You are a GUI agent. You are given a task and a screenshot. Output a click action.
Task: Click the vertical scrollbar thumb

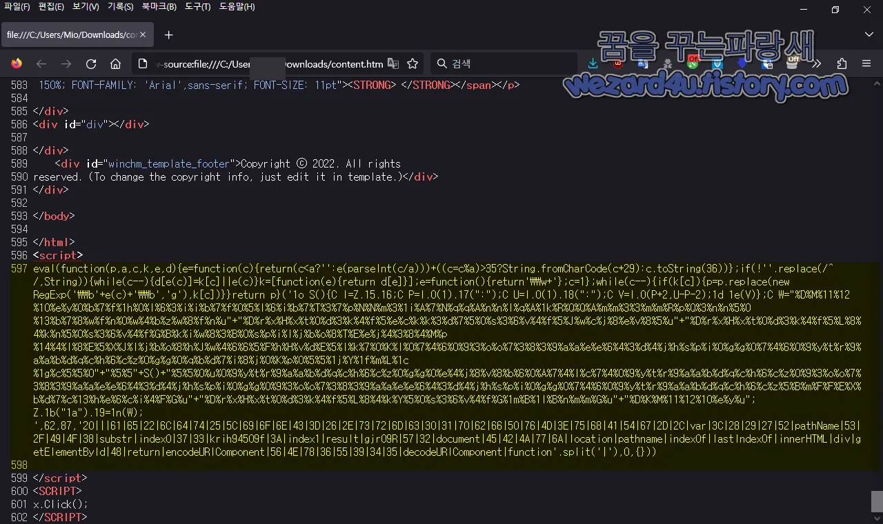pos(877,501)
